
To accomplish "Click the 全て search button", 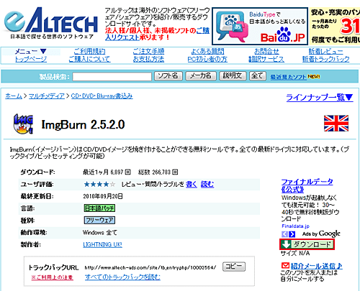I will [x=258, y=76].
